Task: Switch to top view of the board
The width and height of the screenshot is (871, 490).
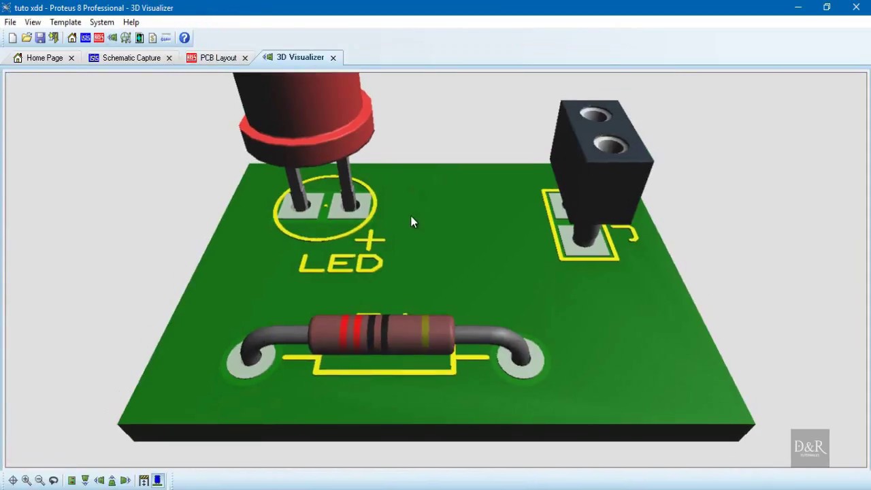Action: click(x=71, y=480)
